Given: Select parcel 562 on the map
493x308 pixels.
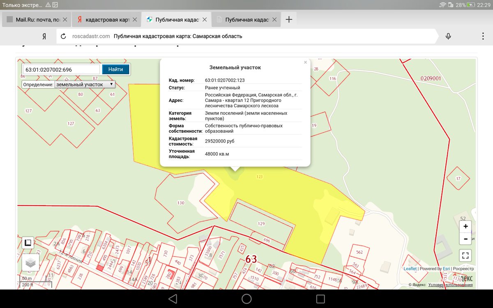Looking at the screenshot, I should tap(359, 252).
